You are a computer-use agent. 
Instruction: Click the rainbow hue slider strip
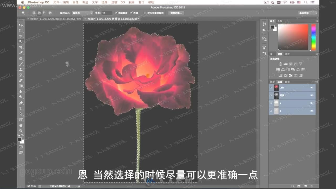(x=313, y=37)
